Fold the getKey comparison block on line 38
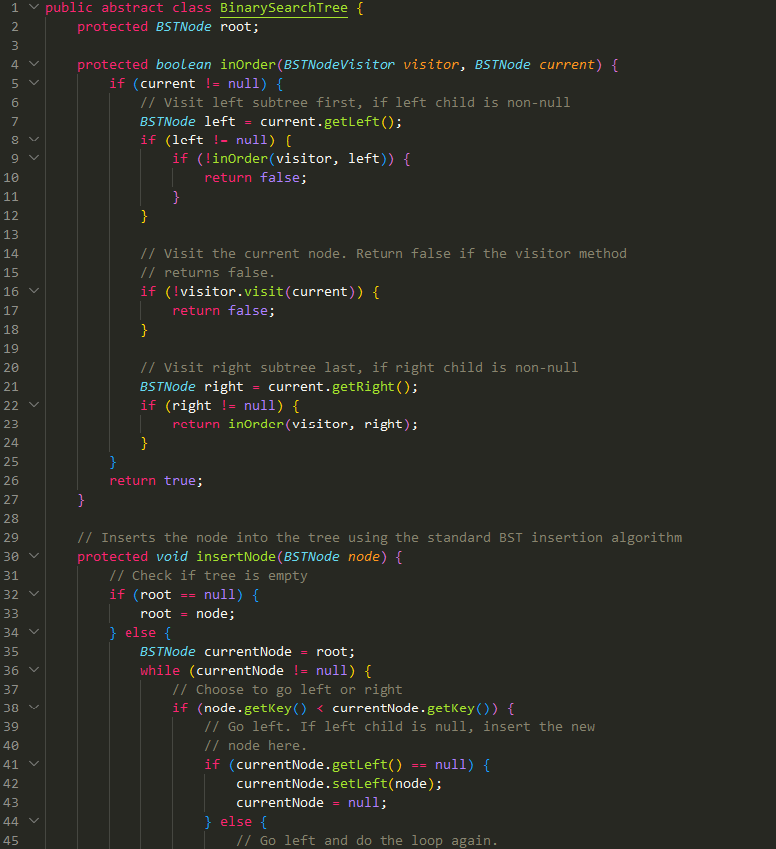Image resolution: width=776 pixels, height=849 pixels. [34, 707]
